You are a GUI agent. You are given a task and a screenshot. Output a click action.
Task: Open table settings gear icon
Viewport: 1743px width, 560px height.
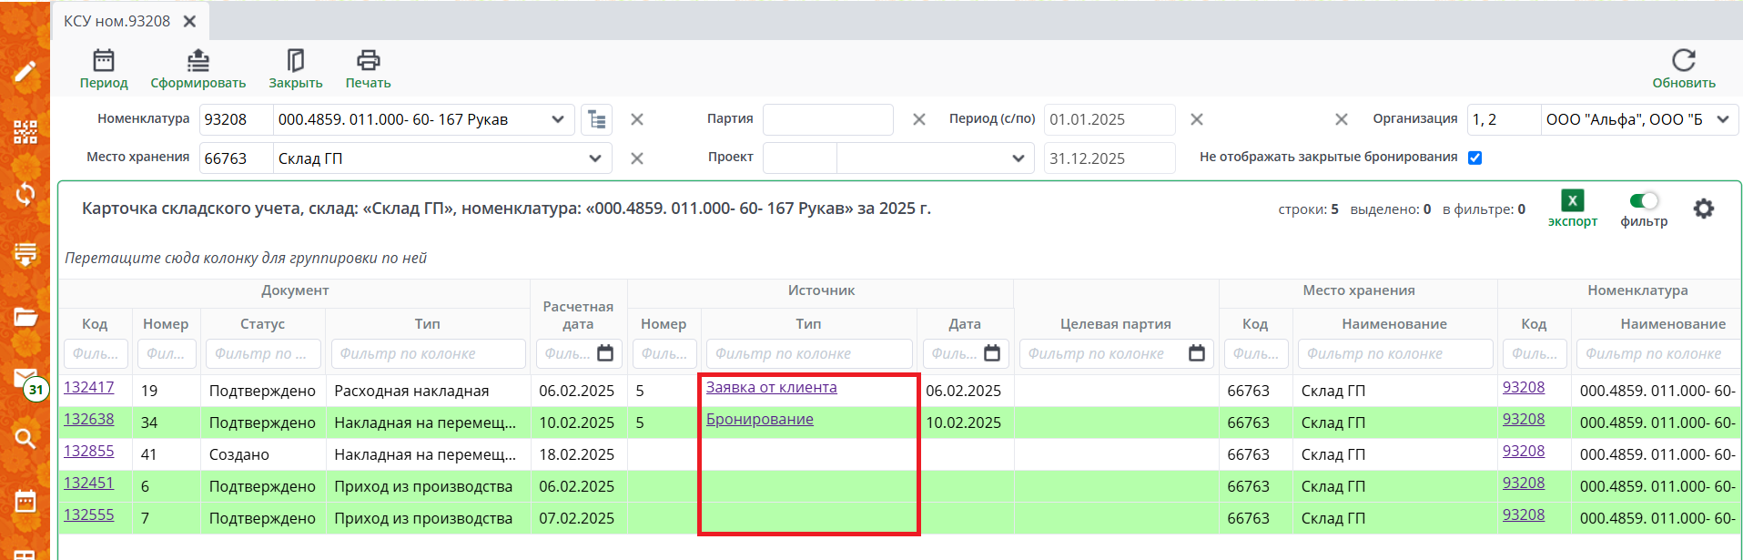1703,209
